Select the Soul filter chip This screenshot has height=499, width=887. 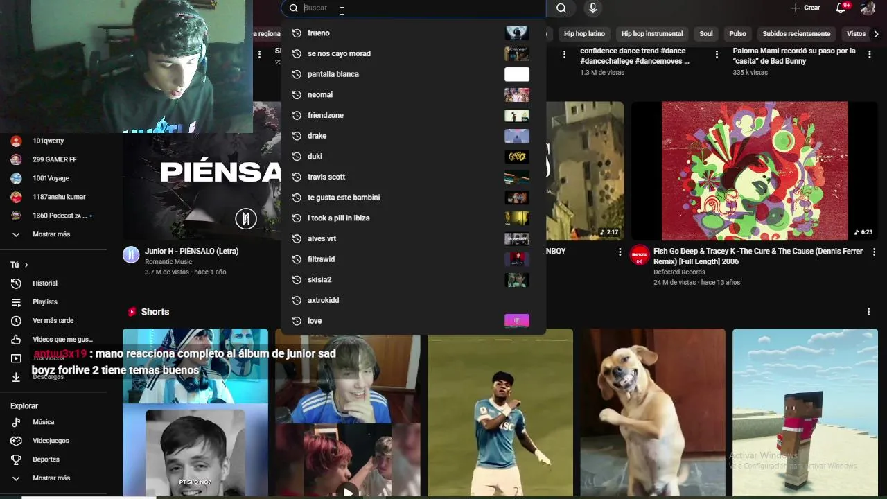706,33
